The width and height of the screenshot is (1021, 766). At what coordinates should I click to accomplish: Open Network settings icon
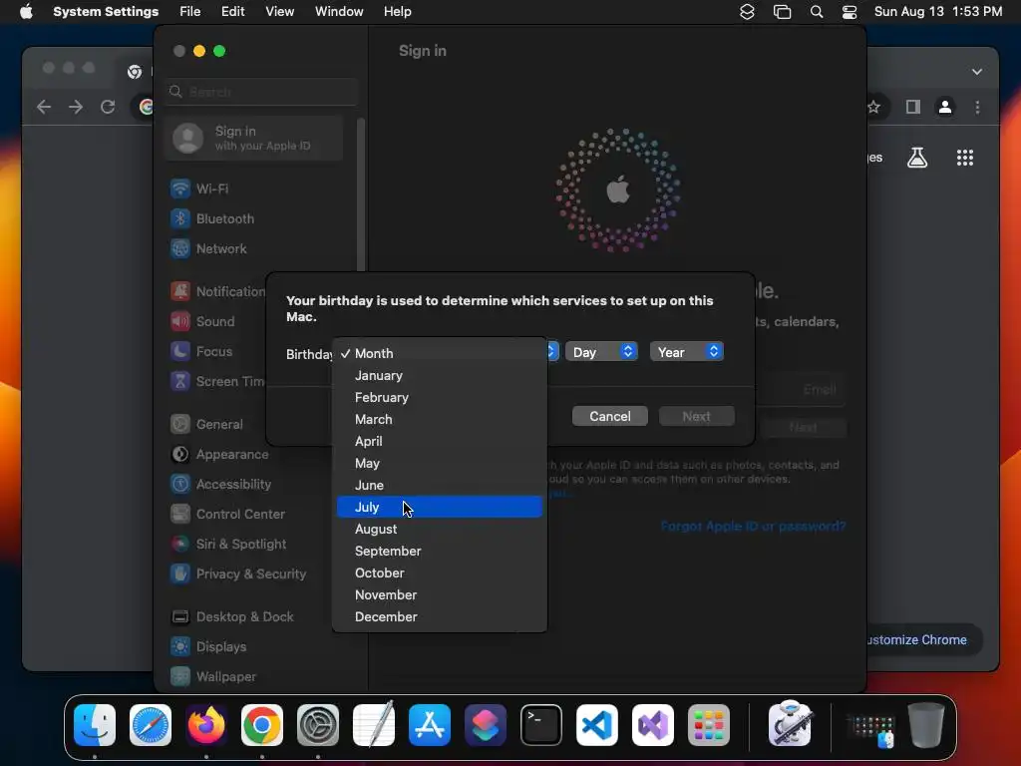click(180, 248)
